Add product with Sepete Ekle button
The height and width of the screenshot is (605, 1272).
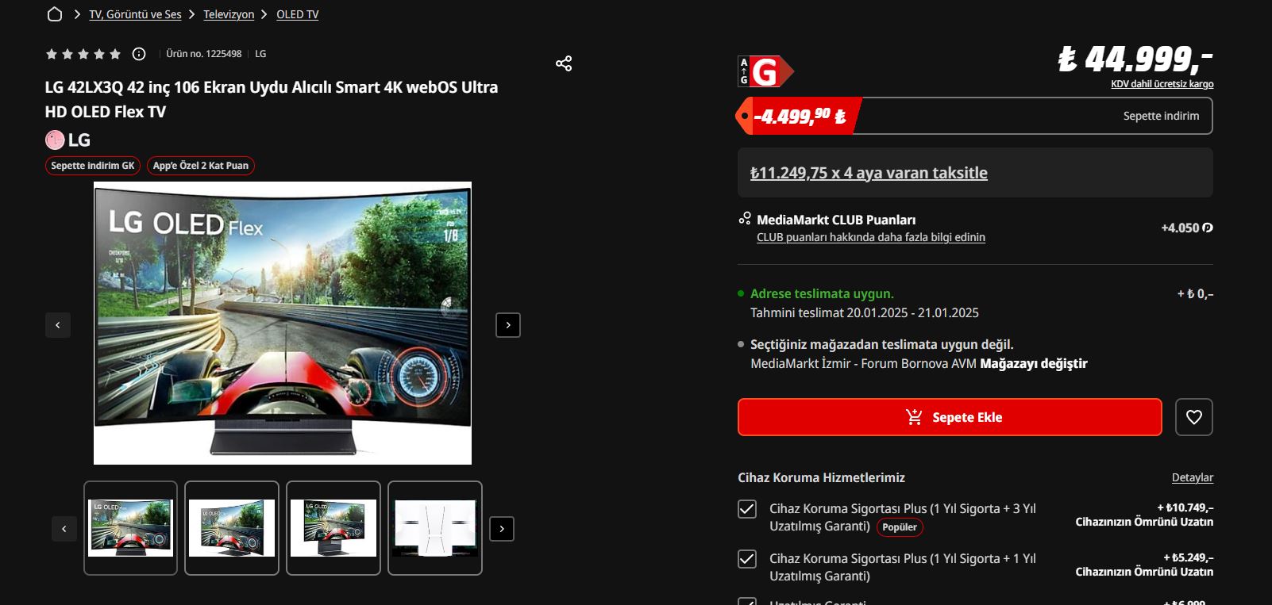tap(950, 417)
